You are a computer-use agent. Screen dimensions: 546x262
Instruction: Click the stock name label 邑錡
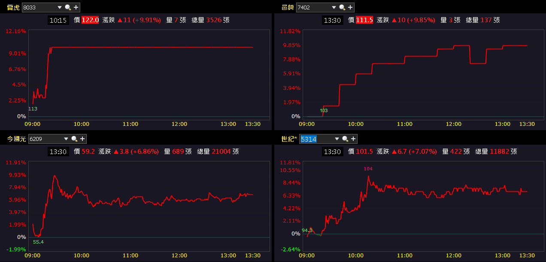[x=288, y=8]
